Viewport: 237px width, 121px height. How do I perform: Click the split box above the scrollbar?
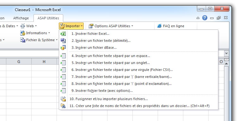coord(227,60)
